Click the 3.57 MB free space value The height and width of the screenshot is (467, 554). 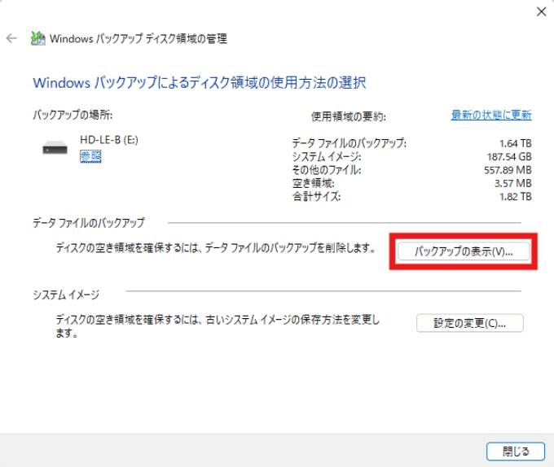coord(512,183)
